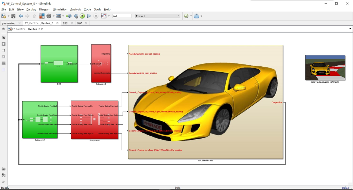The width and height of the screenshot is (353, 190).
Task: Toggle the Model Browser circle icon
Action: tap(3, 29)
